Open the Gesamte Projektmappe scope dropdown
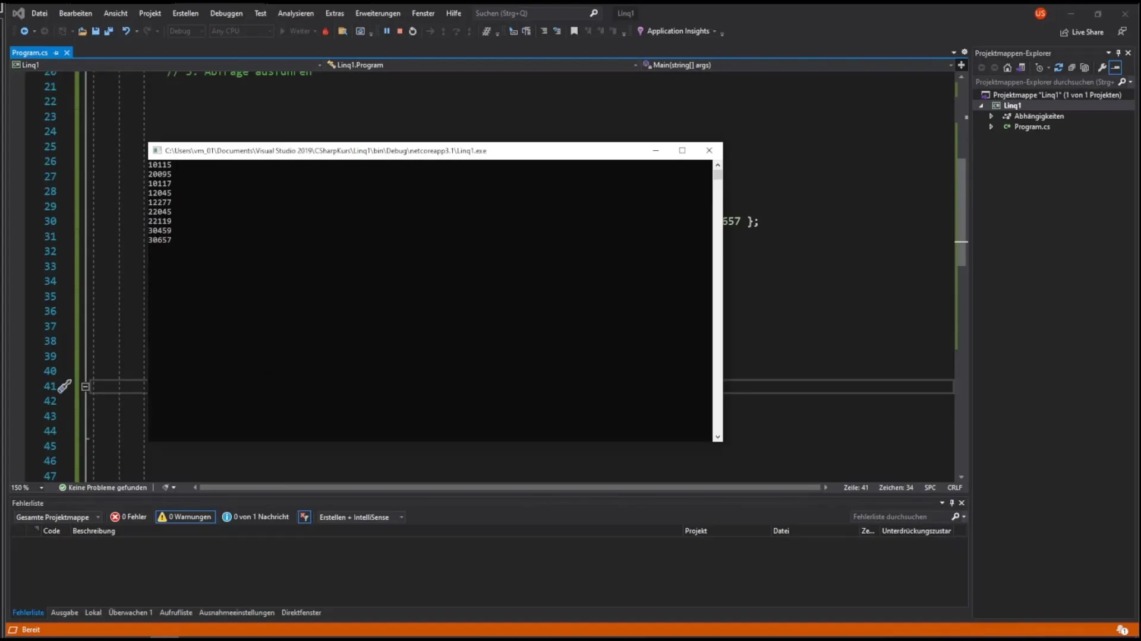 58,518
